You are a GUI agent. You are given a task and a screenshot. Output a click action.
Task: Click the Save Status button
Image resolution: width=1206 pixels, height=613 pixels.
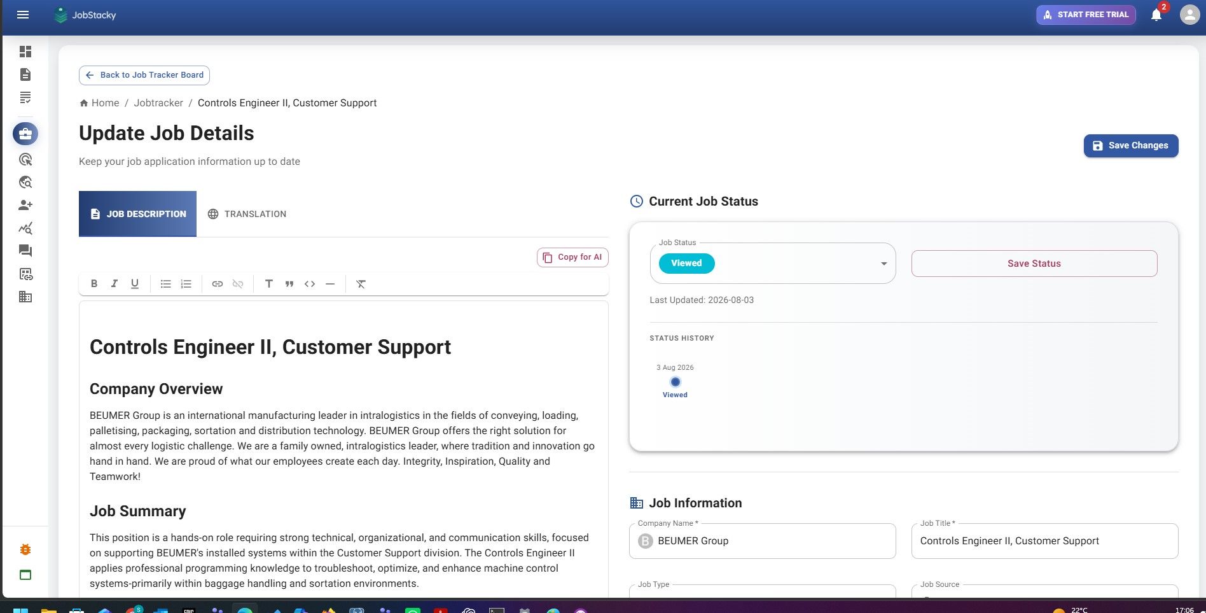point(1034,264)
